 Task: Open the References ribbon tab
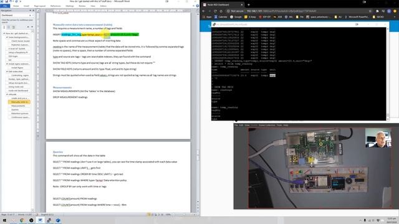tap(55, 6)
